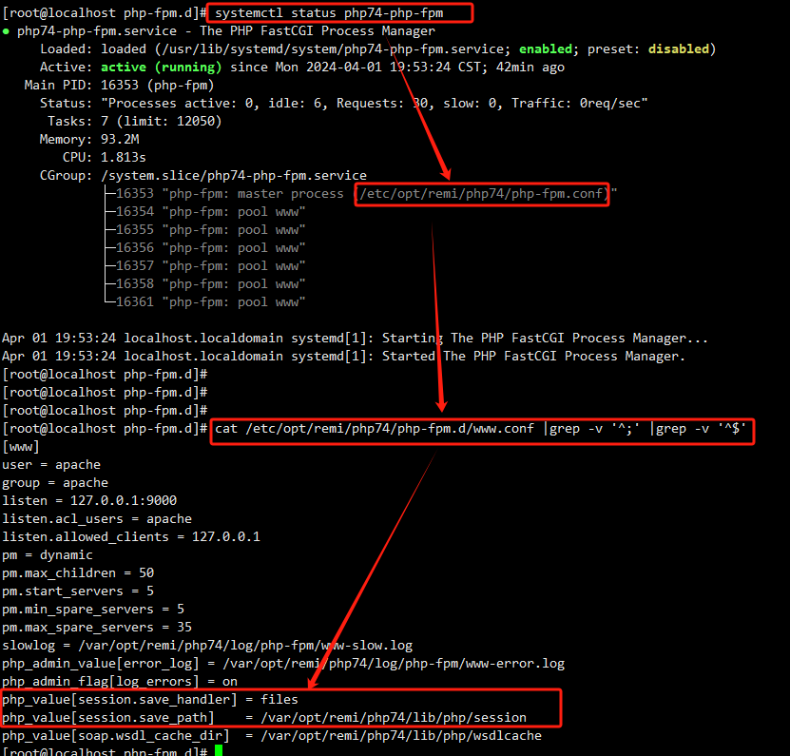The image size is (790, 756).
Task: Select the 'php74-php-fpm.service' title line
Action: click(225, 31)
